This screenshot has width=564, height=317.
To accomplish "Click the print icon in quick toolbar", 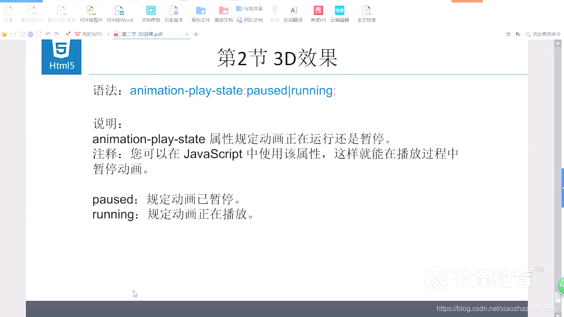I will pos(30,34).
